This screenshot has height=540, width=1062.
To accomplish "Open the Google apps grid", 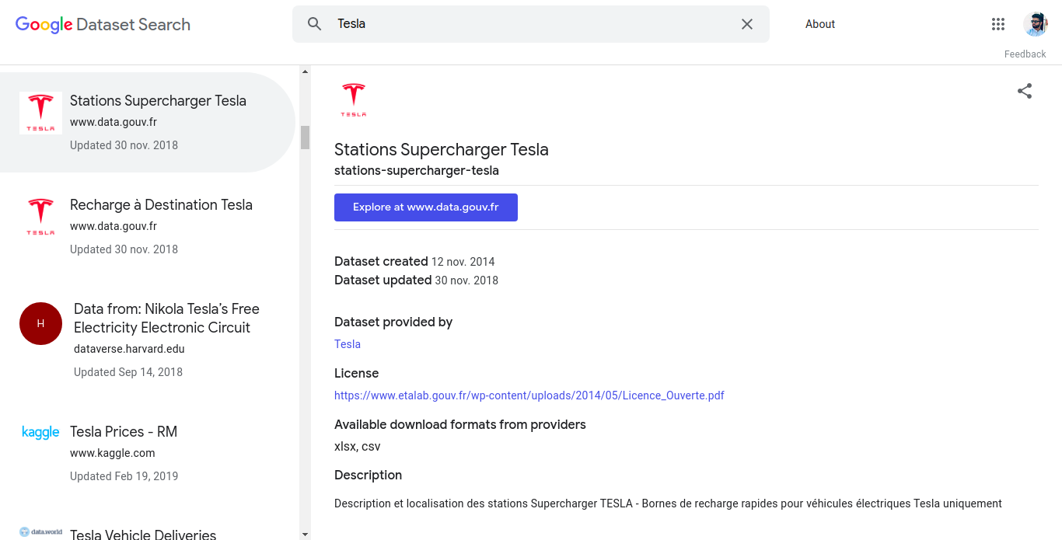I will pyautogui.click(x=998, y=24).
